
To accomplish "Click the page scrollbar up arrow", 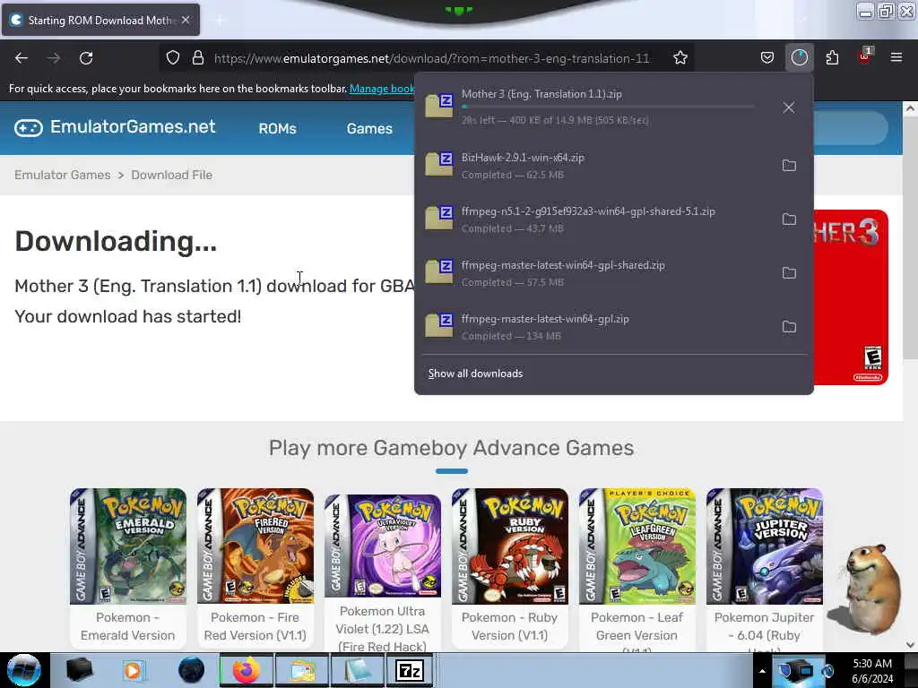I will pyautogui.click(x=910, y=108).
